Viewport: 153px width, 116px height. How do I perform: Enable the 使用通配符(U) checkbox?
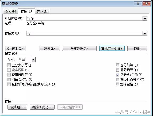tap(9, 75)
